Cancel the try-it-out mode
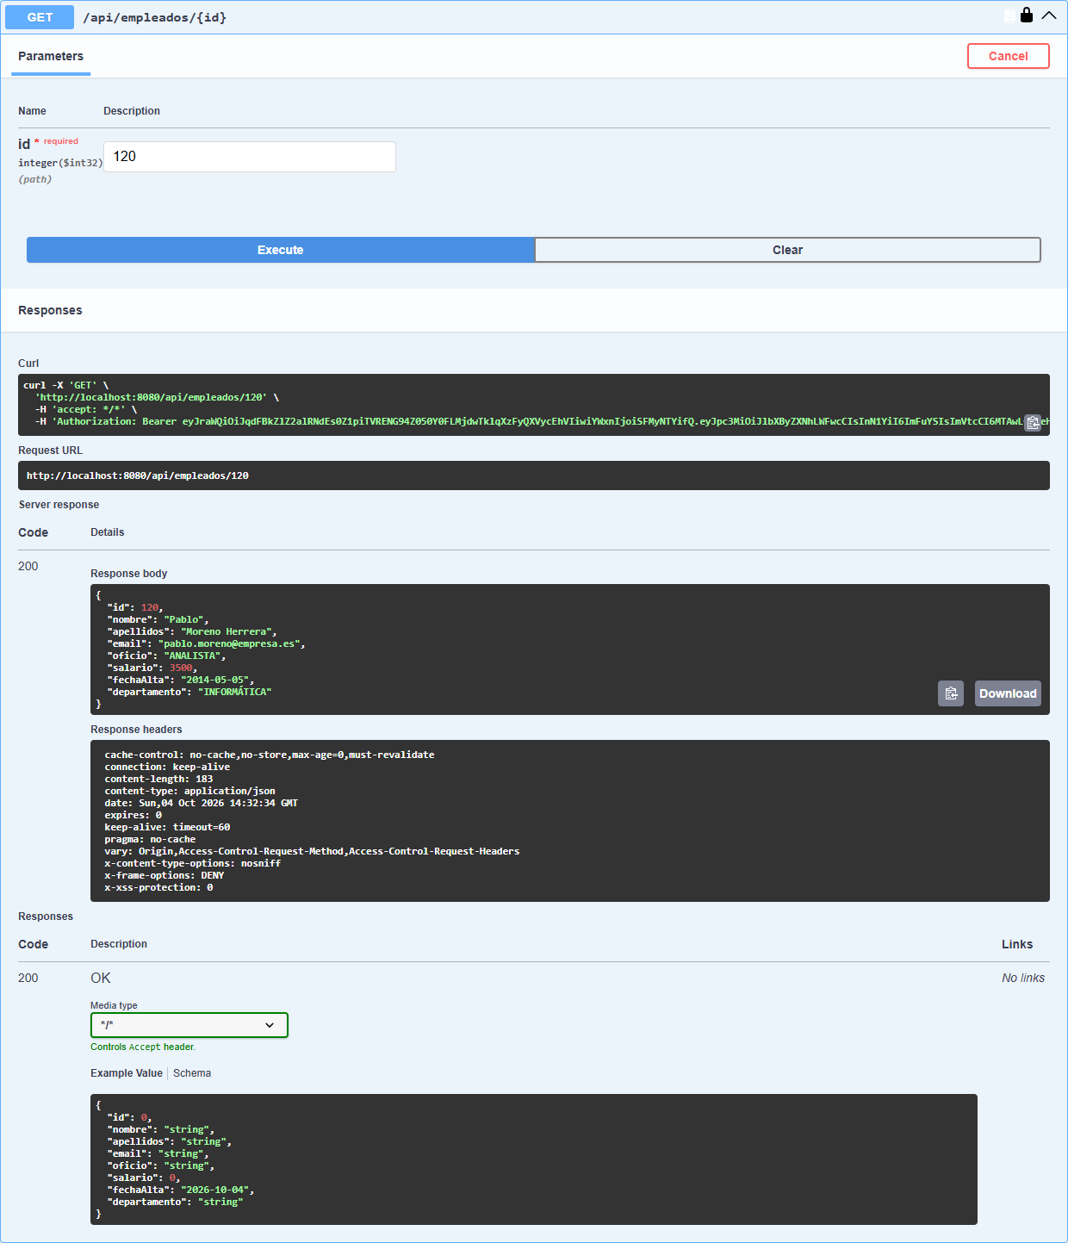 tap(1009, 56)
